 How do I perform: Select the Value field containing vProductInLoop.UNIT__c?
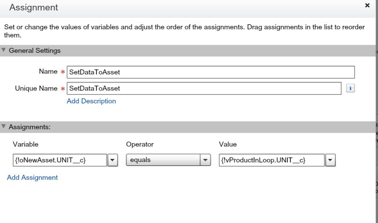tap(272, 160)
